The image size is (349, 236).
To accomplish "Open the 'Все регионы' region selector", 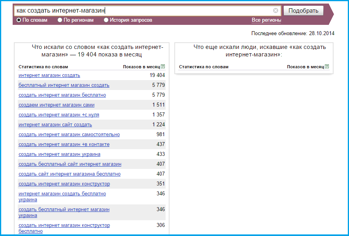I will 266,20.
